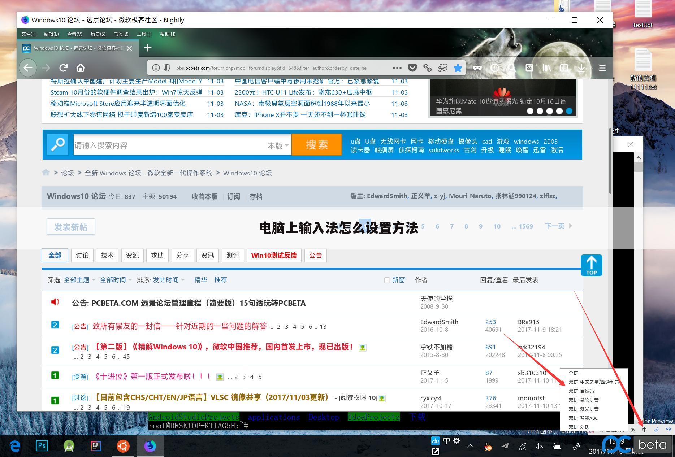Show hidden tray icons with the up chevron
Viewport: 675px width, 457px height.
[x=470, y=447]
